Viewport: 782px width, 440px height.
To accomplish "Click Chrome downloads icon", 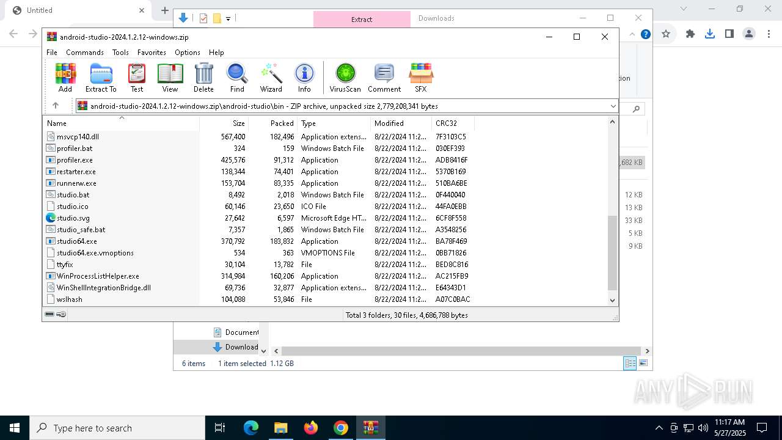I will click(710, 34).
